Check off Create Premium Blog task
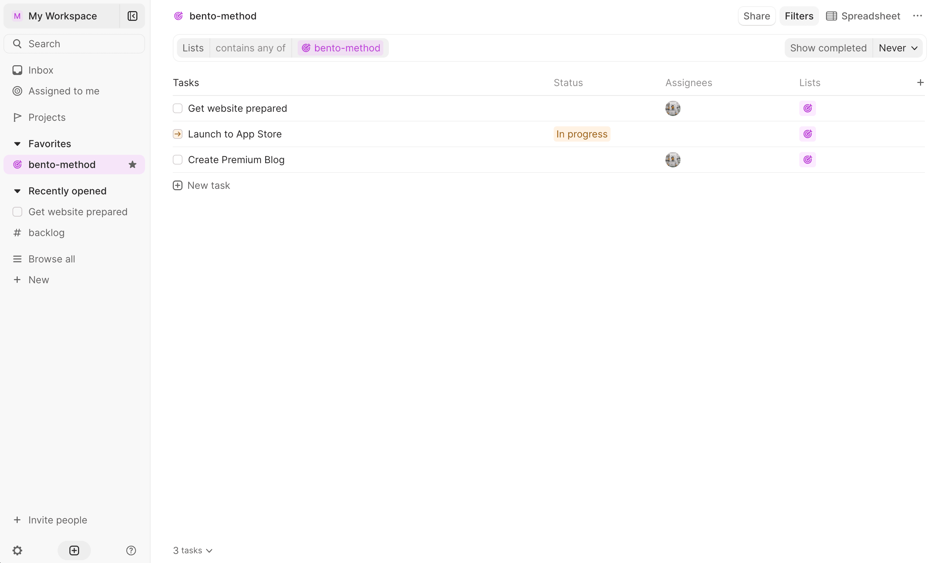 (178, 160)
